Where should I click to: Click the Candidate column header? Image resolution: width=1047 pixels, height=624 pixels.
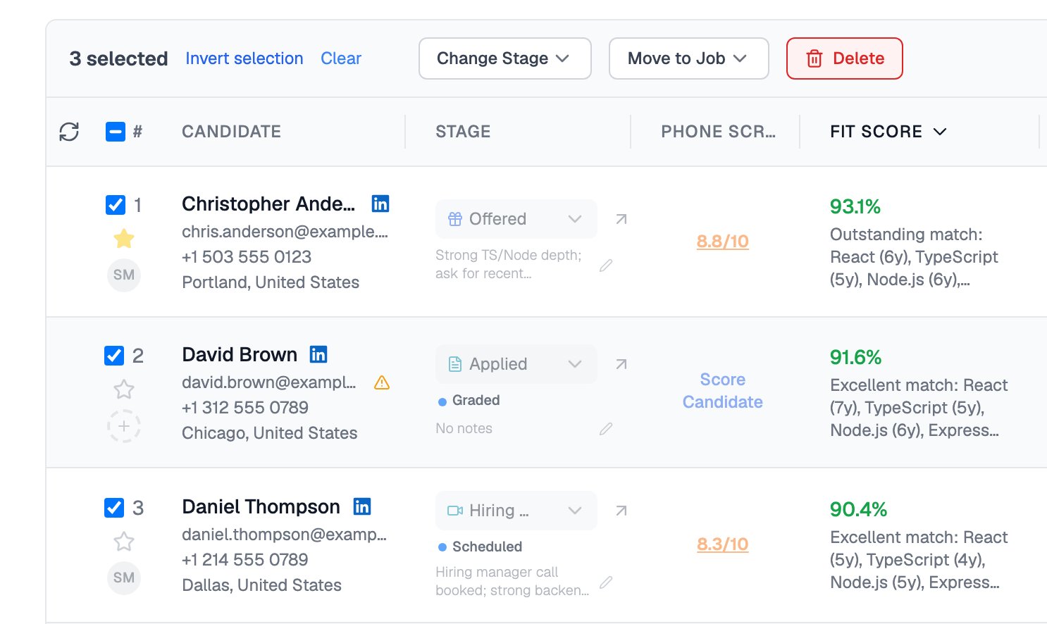click(231, 132)
